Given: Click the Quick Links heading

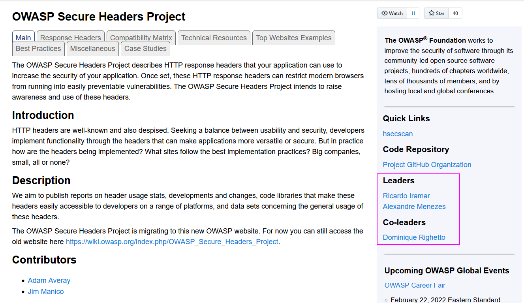Looking at the screenshot, I should 406,119.
